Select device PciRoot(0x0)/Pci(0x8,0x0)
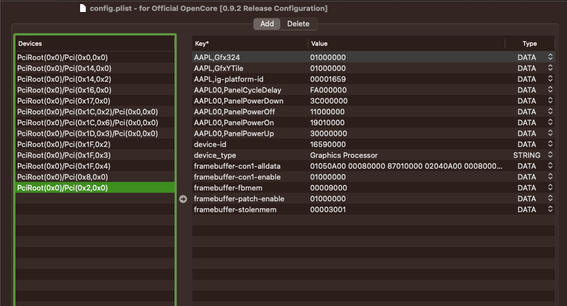Image resolution: width=567 pixels, height=306 pixels. 95,177
